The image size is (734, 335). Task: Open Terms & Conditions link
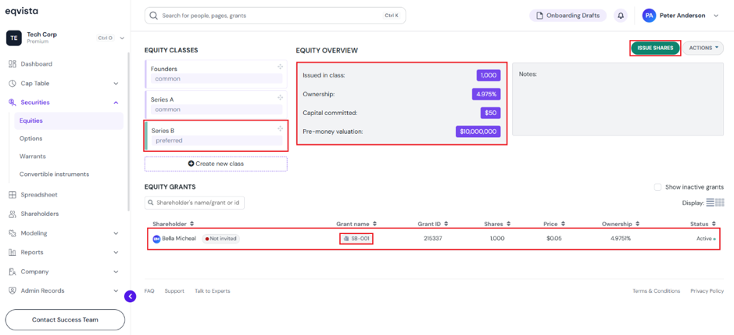click(x=657, y=291)
